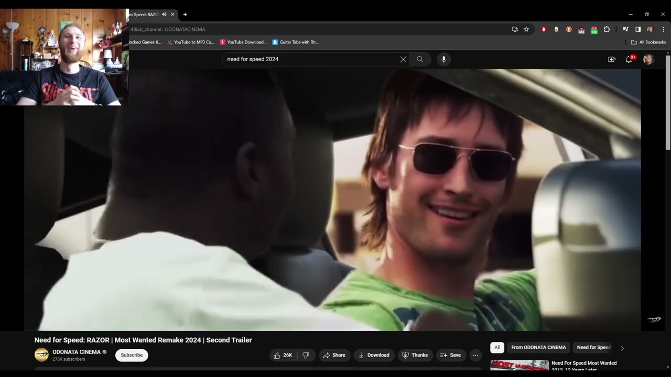Open YouTube notifications bell
Image resolution: width=671 pixels, height=377 pixels.
point(629,59)
